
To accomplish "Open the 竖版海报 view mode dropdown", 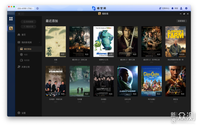I will [182, 21].
